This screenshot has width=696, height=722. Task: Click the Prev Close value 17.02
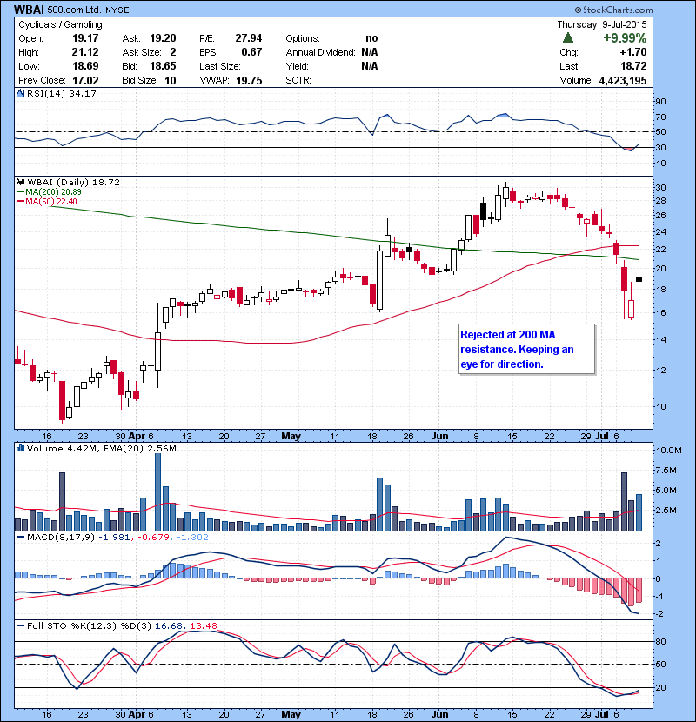pyautogui.click(x=85, y=80)
